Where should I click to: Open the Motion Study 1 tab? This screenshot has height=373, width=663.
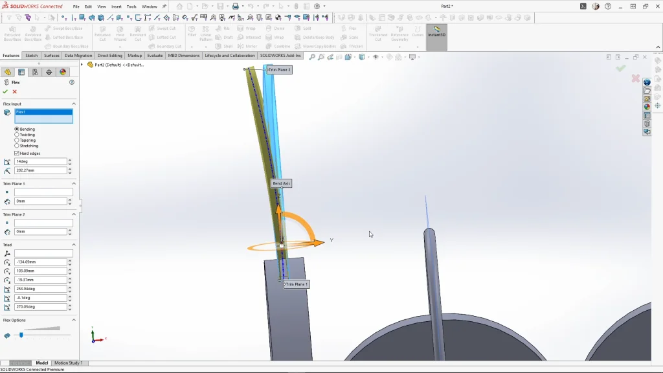[68, 363]
